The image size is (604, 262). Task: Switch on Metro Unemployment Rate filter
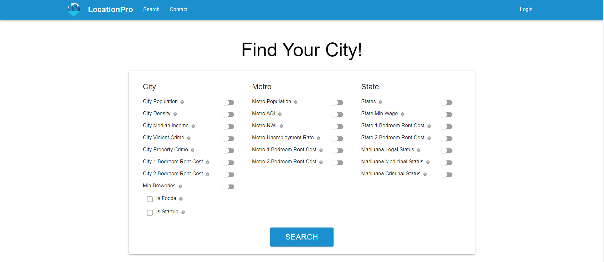tap(338, 139)
